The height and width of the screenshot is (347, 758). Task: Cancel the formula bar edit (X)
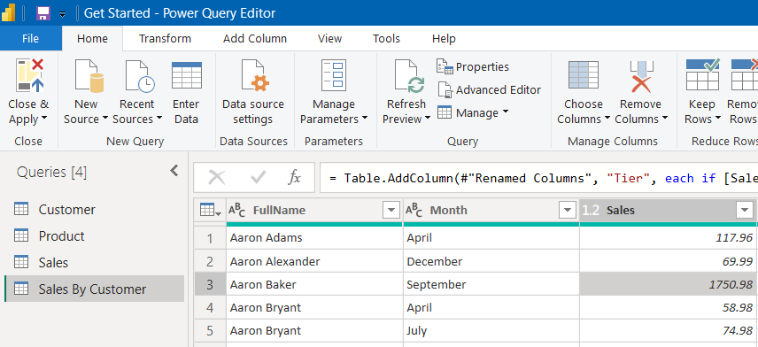216,178
